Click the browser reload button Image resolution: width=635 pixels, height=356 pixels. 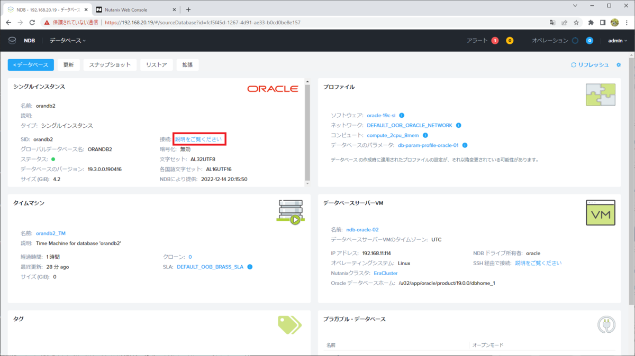(x=32, y=23)
